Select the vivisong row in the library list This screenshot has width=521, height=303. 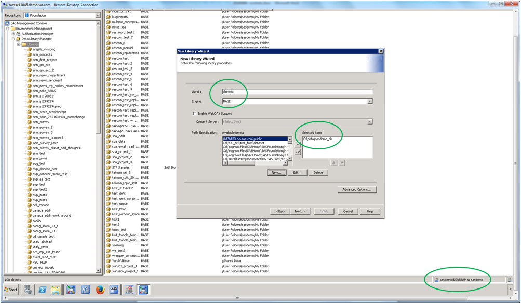coord(117,245)
